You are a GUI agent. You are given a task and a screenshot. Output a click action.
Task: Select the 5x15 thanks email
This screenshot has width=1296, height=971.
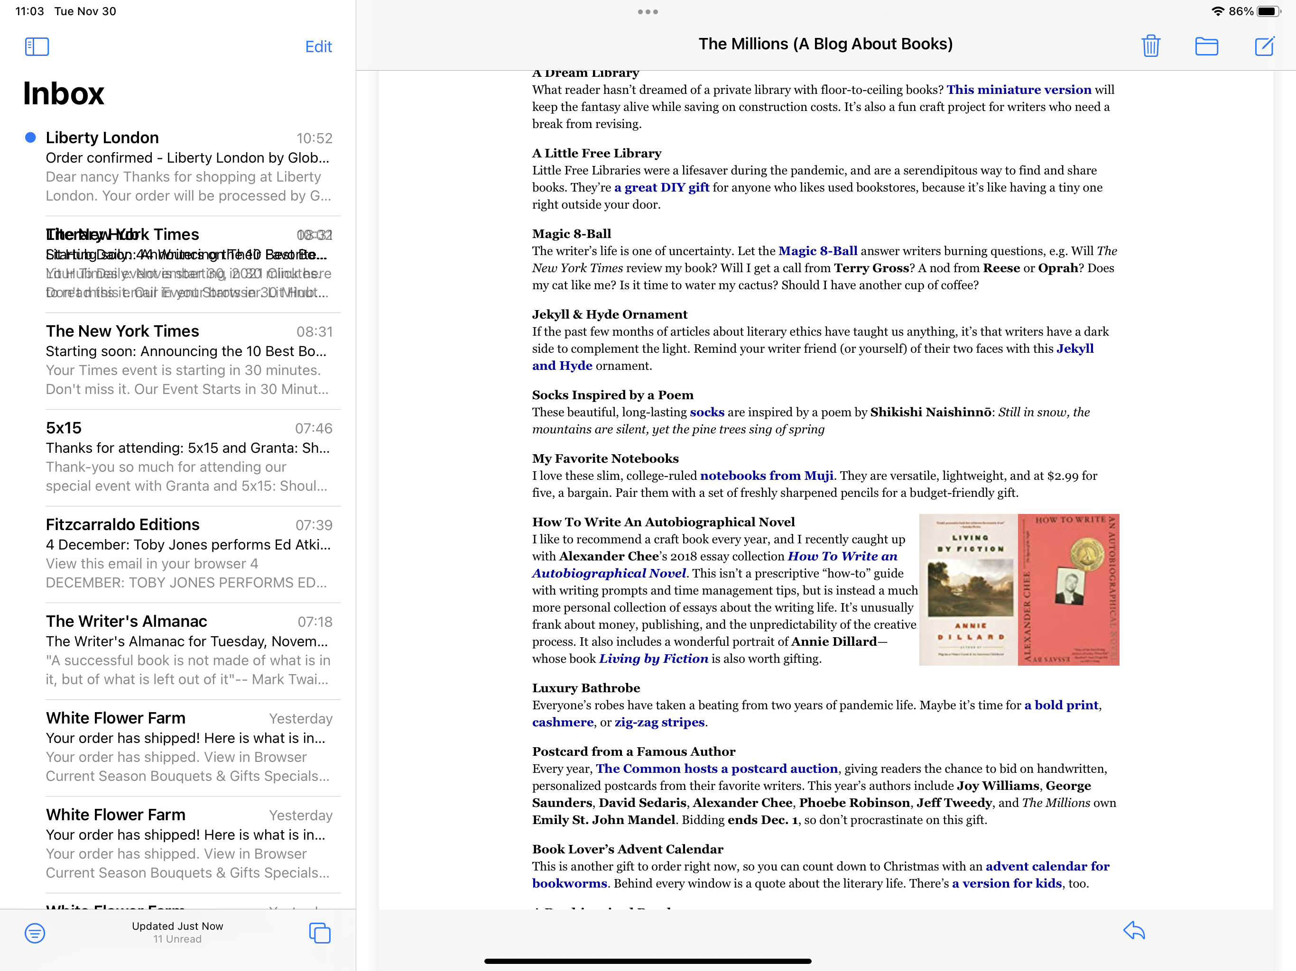coord(187,457)
